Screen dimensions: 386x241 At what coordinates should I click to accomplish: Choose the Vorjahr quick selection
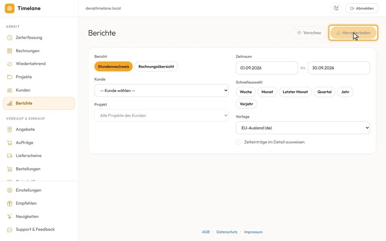point(246,104)
